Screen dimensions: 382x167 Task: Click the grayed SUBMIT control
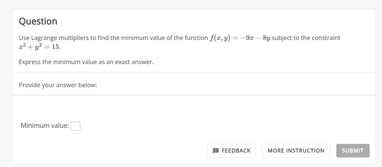tap(352, 150)
